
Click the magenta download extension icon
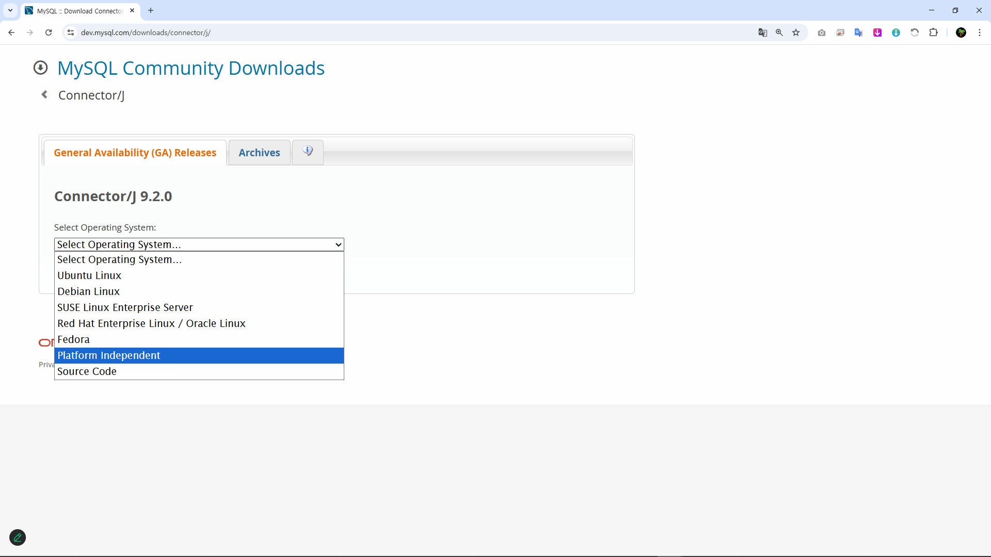pyautogui.click(x=877, y=32)
